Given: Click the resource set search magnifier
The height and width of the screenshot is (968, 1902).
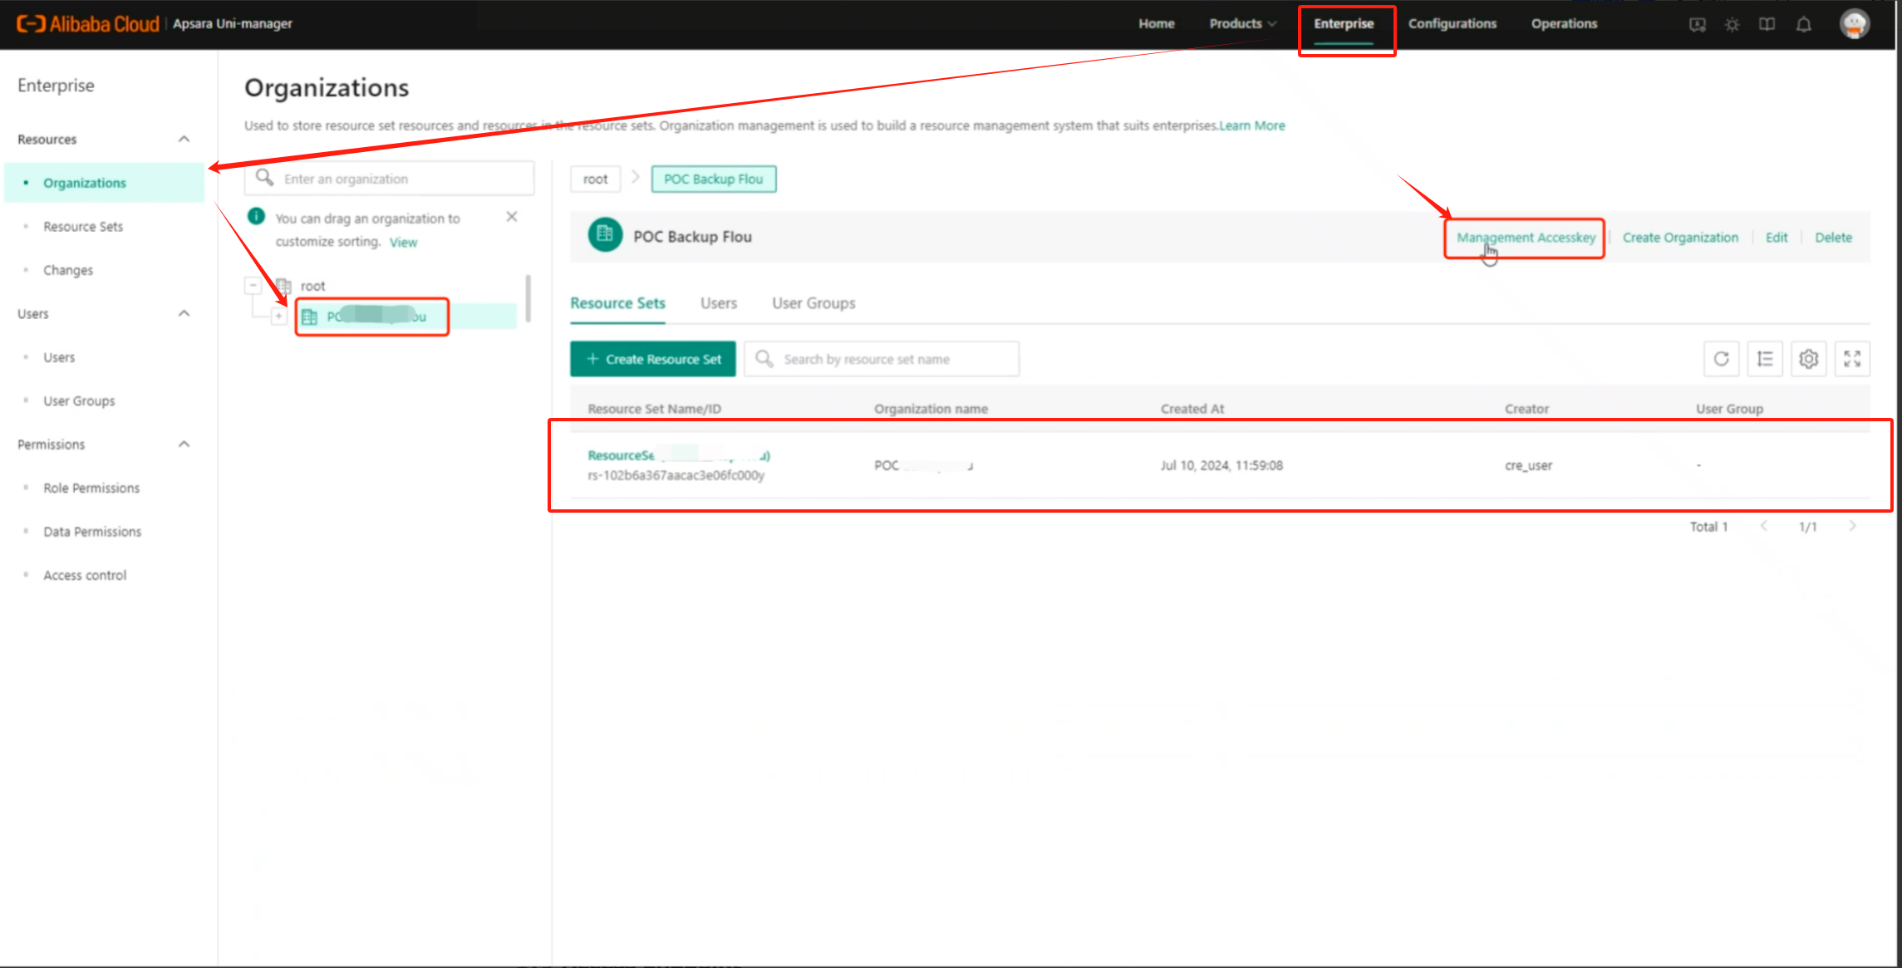Looking at the screenshot, I should point(764,359).
